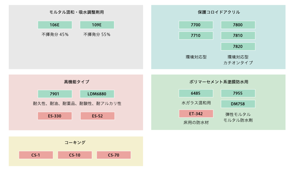The height and width of the screenshot is (171, 295).
Task: Click product 7820
Action: click(238, 46)
